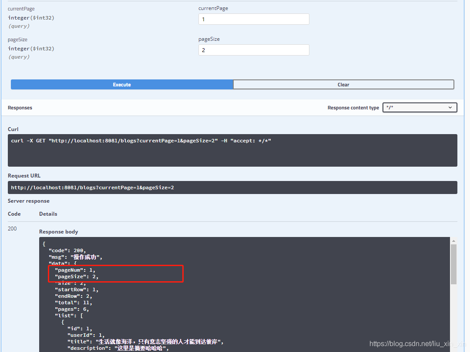The height and width of the screenshot is (352, 470).
Task: Click the "Server response" heading
Action: 28,201
